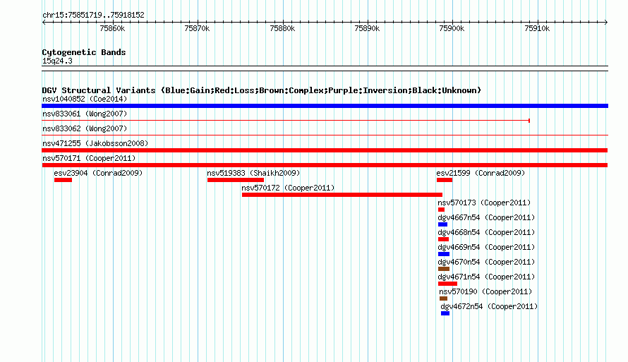Select the dgv4669n54 (Cooper2011) label
628x362 pixels.
(486, 247)
